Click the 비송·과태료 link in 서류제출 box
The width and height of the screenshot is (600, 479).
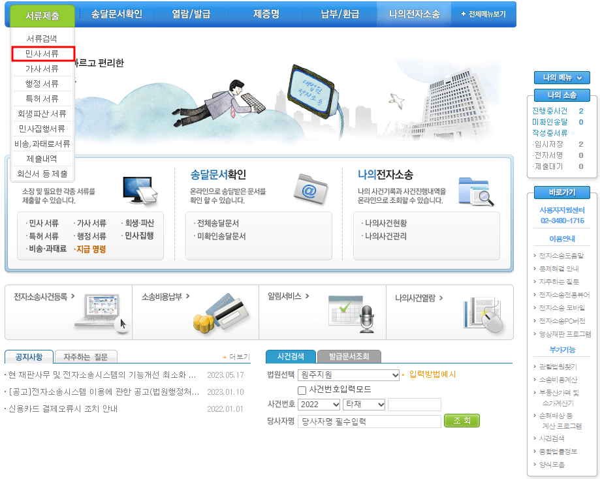(48, 249)
